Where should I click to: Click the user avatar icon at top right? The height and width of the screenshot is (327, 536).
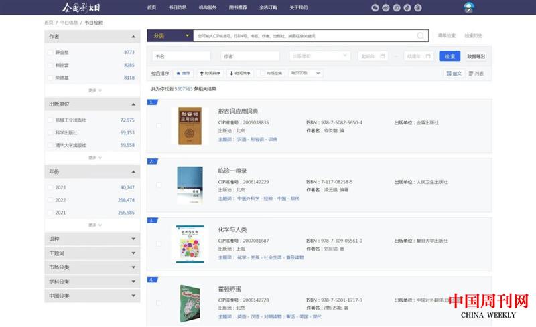[469, 7]
